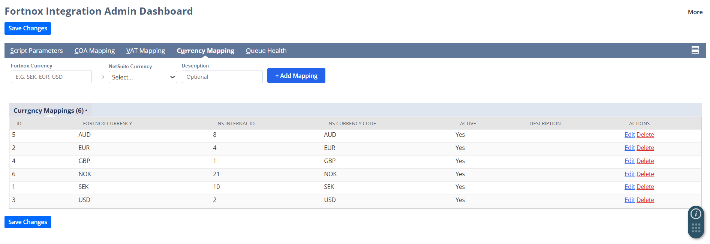710x244 pixels.
Task: Click the NS INTERNAL ID column header
Action: click(x=236, y=123)
